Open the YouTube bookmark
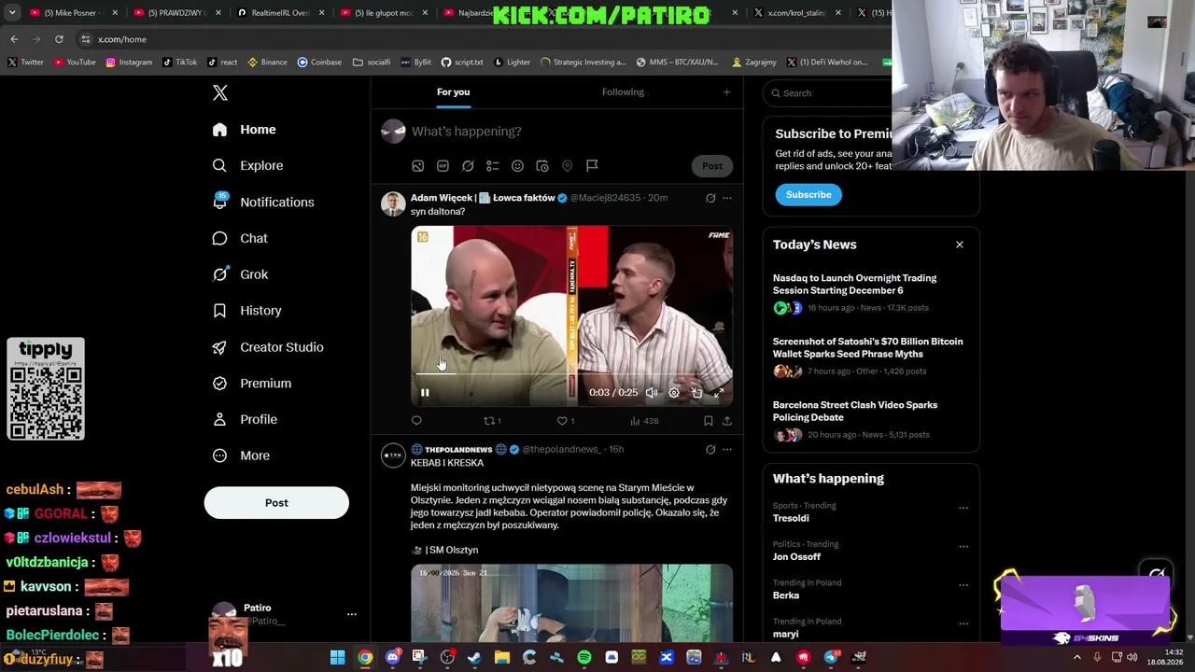1195x672 pixels. [74, 63]
